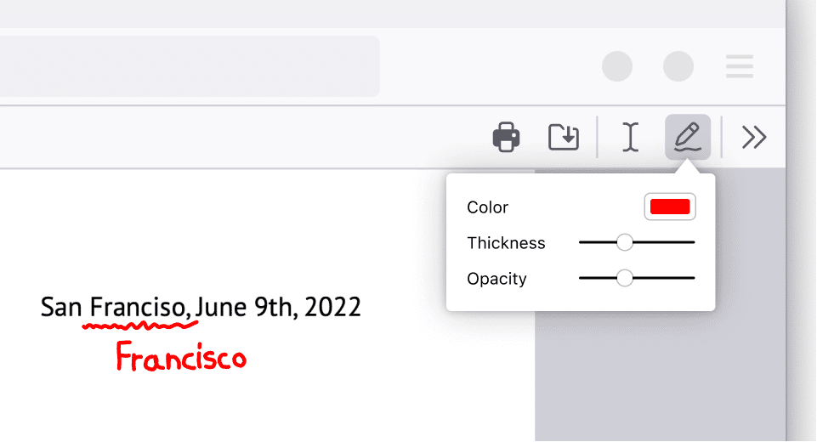Open the red Color picker swatch
The width and height of the screenshot is (817, 442).
pos(670,207)
